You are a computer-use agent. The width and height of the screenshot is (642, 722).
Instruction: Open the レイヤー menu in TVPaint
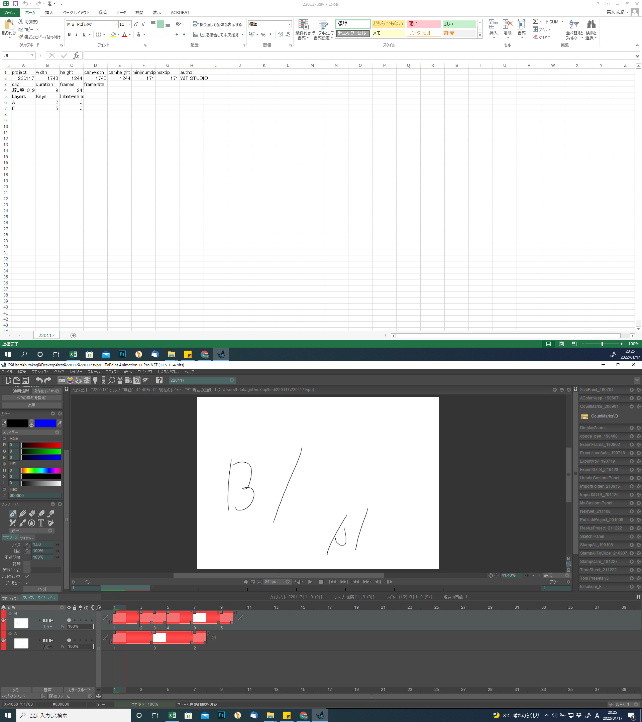coord(76,372)
